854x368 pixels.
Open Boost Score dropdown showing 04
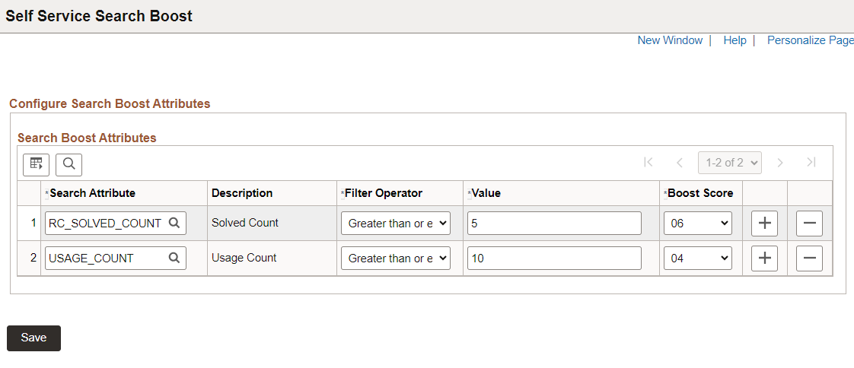[698, 258]
